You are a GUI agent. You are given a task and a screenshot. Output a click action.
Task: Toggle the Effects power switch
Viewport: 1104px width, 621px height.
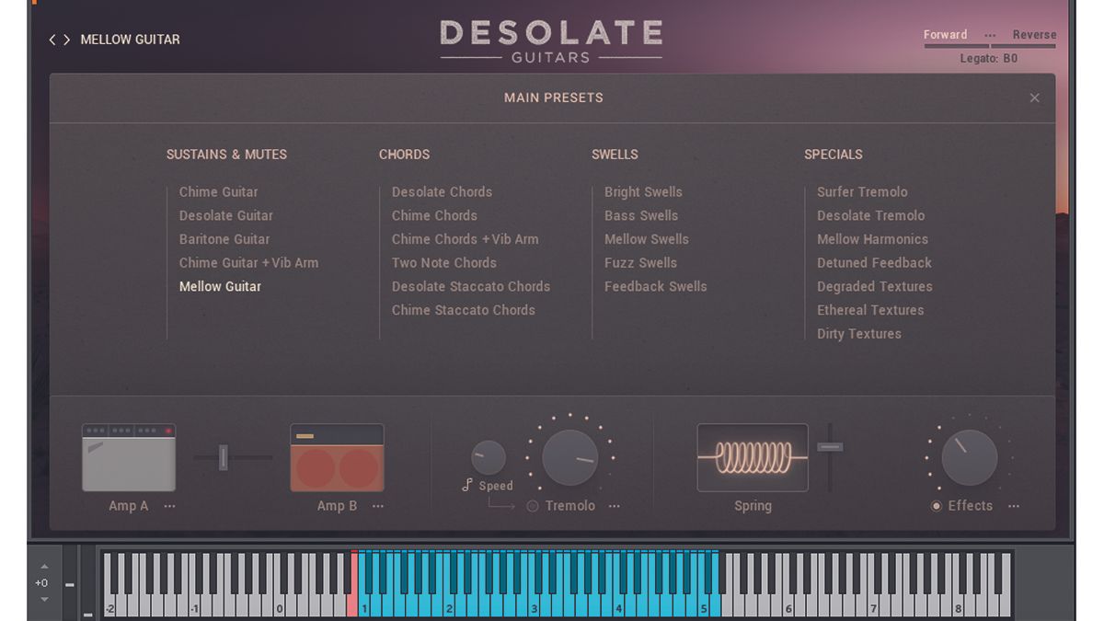(935, 505)
